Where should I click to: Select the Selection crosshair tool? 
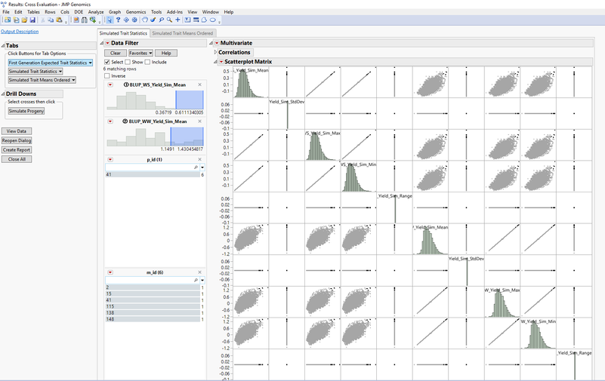[x=126, y=20]
